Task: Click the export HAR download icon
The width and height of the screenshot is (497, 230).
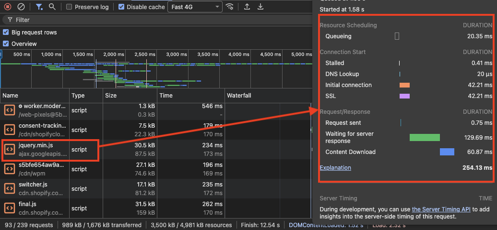Action: click(260, 7)
